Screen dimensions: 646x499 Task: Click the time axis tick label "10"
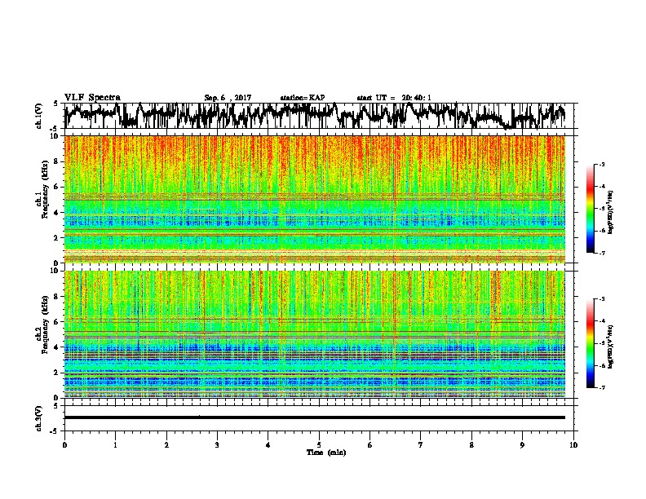[573, 444]
